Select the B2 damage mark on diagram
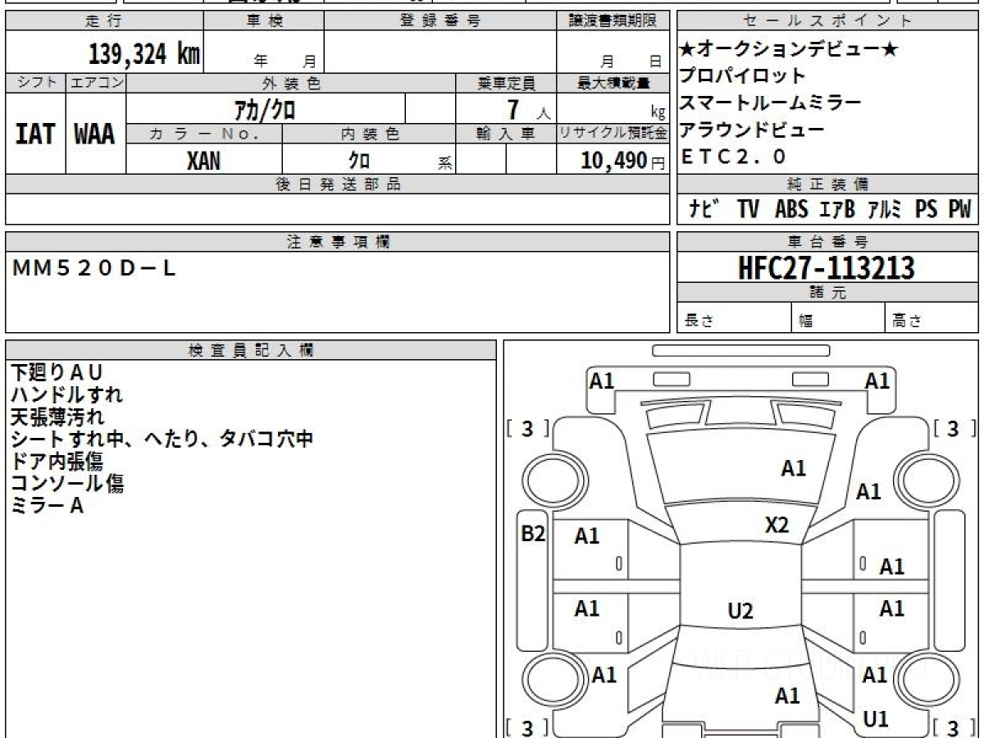This screenshot has width=984, height=738. [533, 534]
